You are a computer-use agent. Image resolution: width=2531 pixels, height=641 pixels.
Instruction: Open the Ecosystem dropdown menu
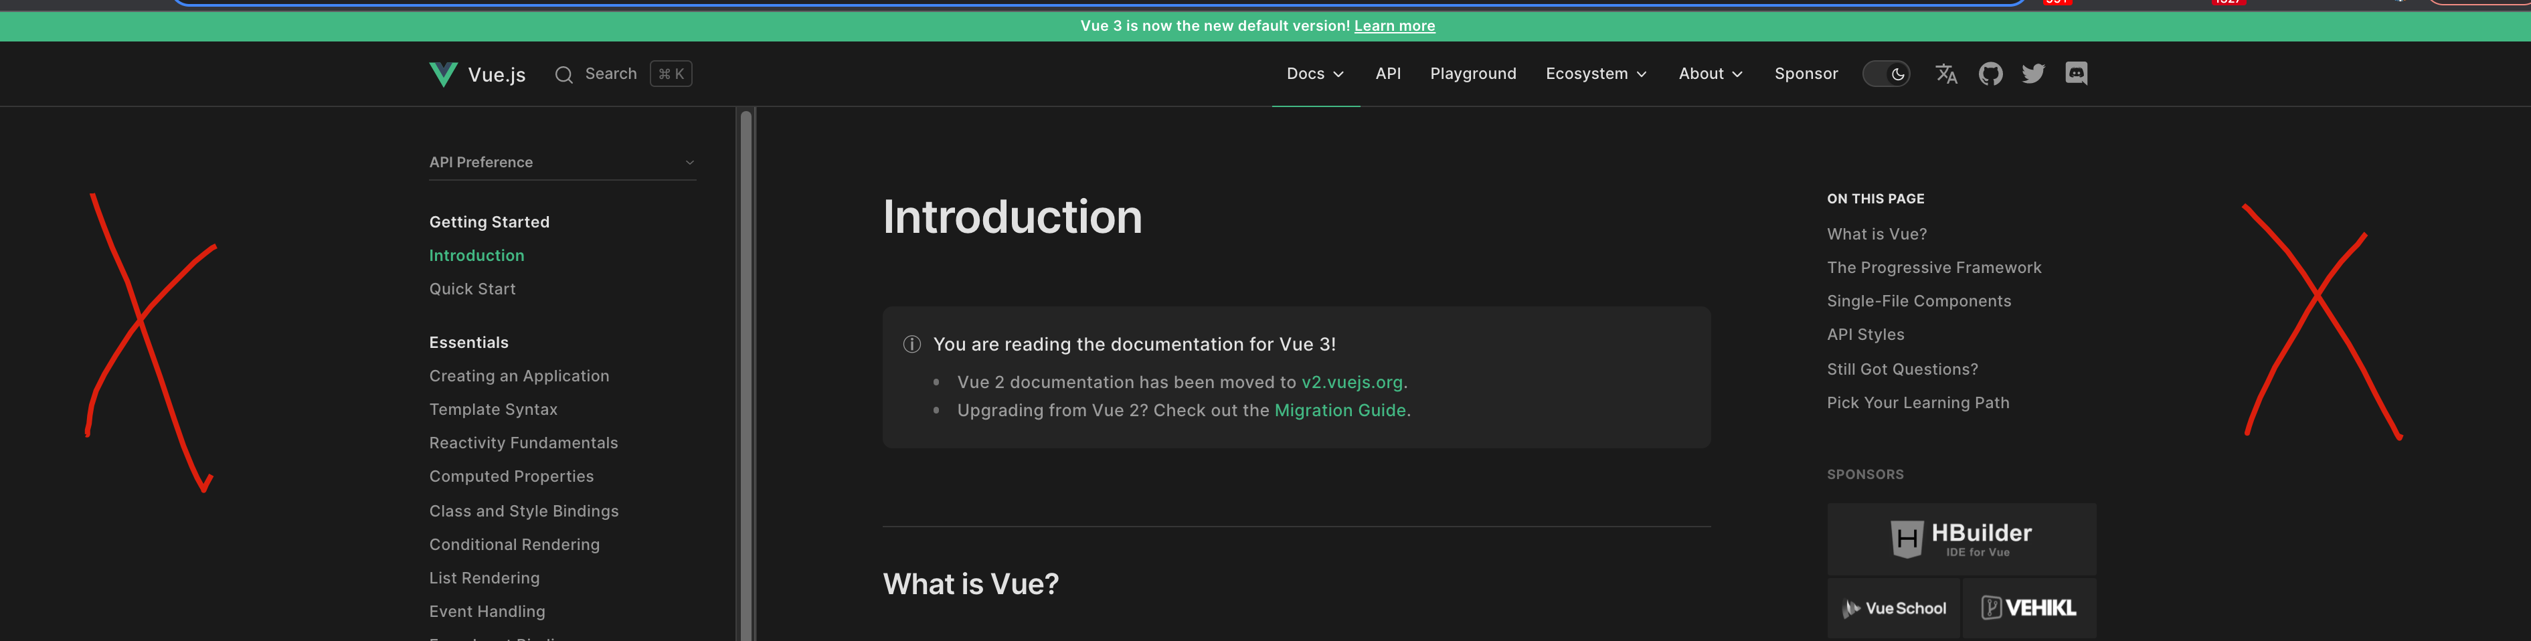[1595, 73]
